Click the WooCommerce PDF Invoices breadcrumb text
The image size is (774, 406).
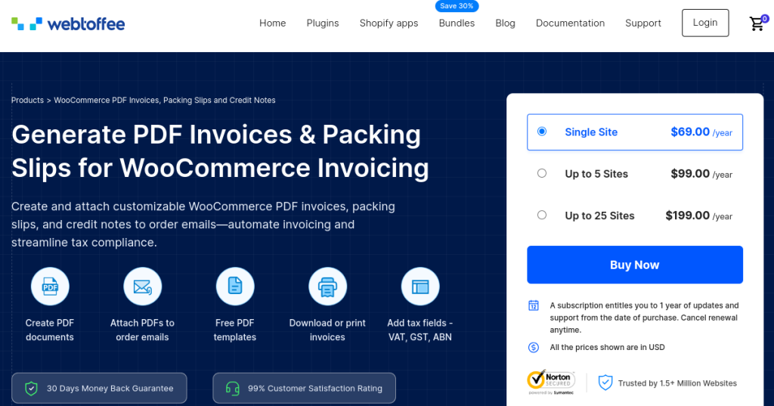click(x=164, y=101)
